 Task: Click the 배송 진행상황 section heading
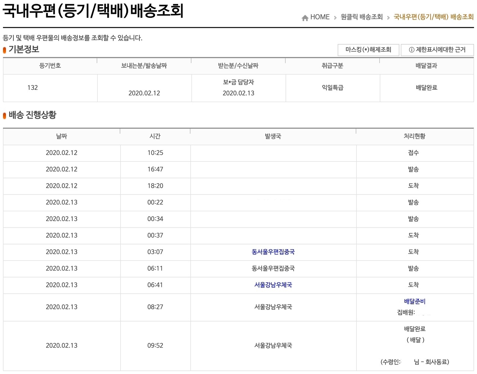[32, 115]
